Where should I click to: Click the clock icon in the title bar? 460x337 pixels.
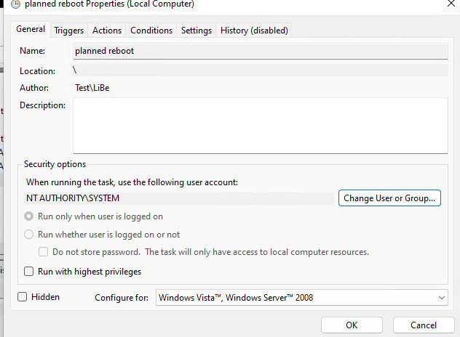click(15, 4)
